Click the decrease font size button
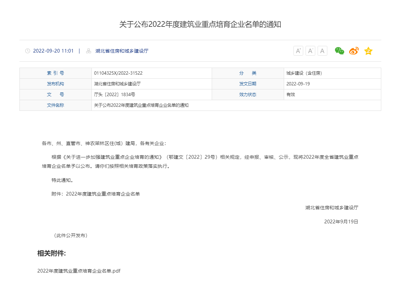Viewport: 393px width, 291px height. [x=310, y=51]
